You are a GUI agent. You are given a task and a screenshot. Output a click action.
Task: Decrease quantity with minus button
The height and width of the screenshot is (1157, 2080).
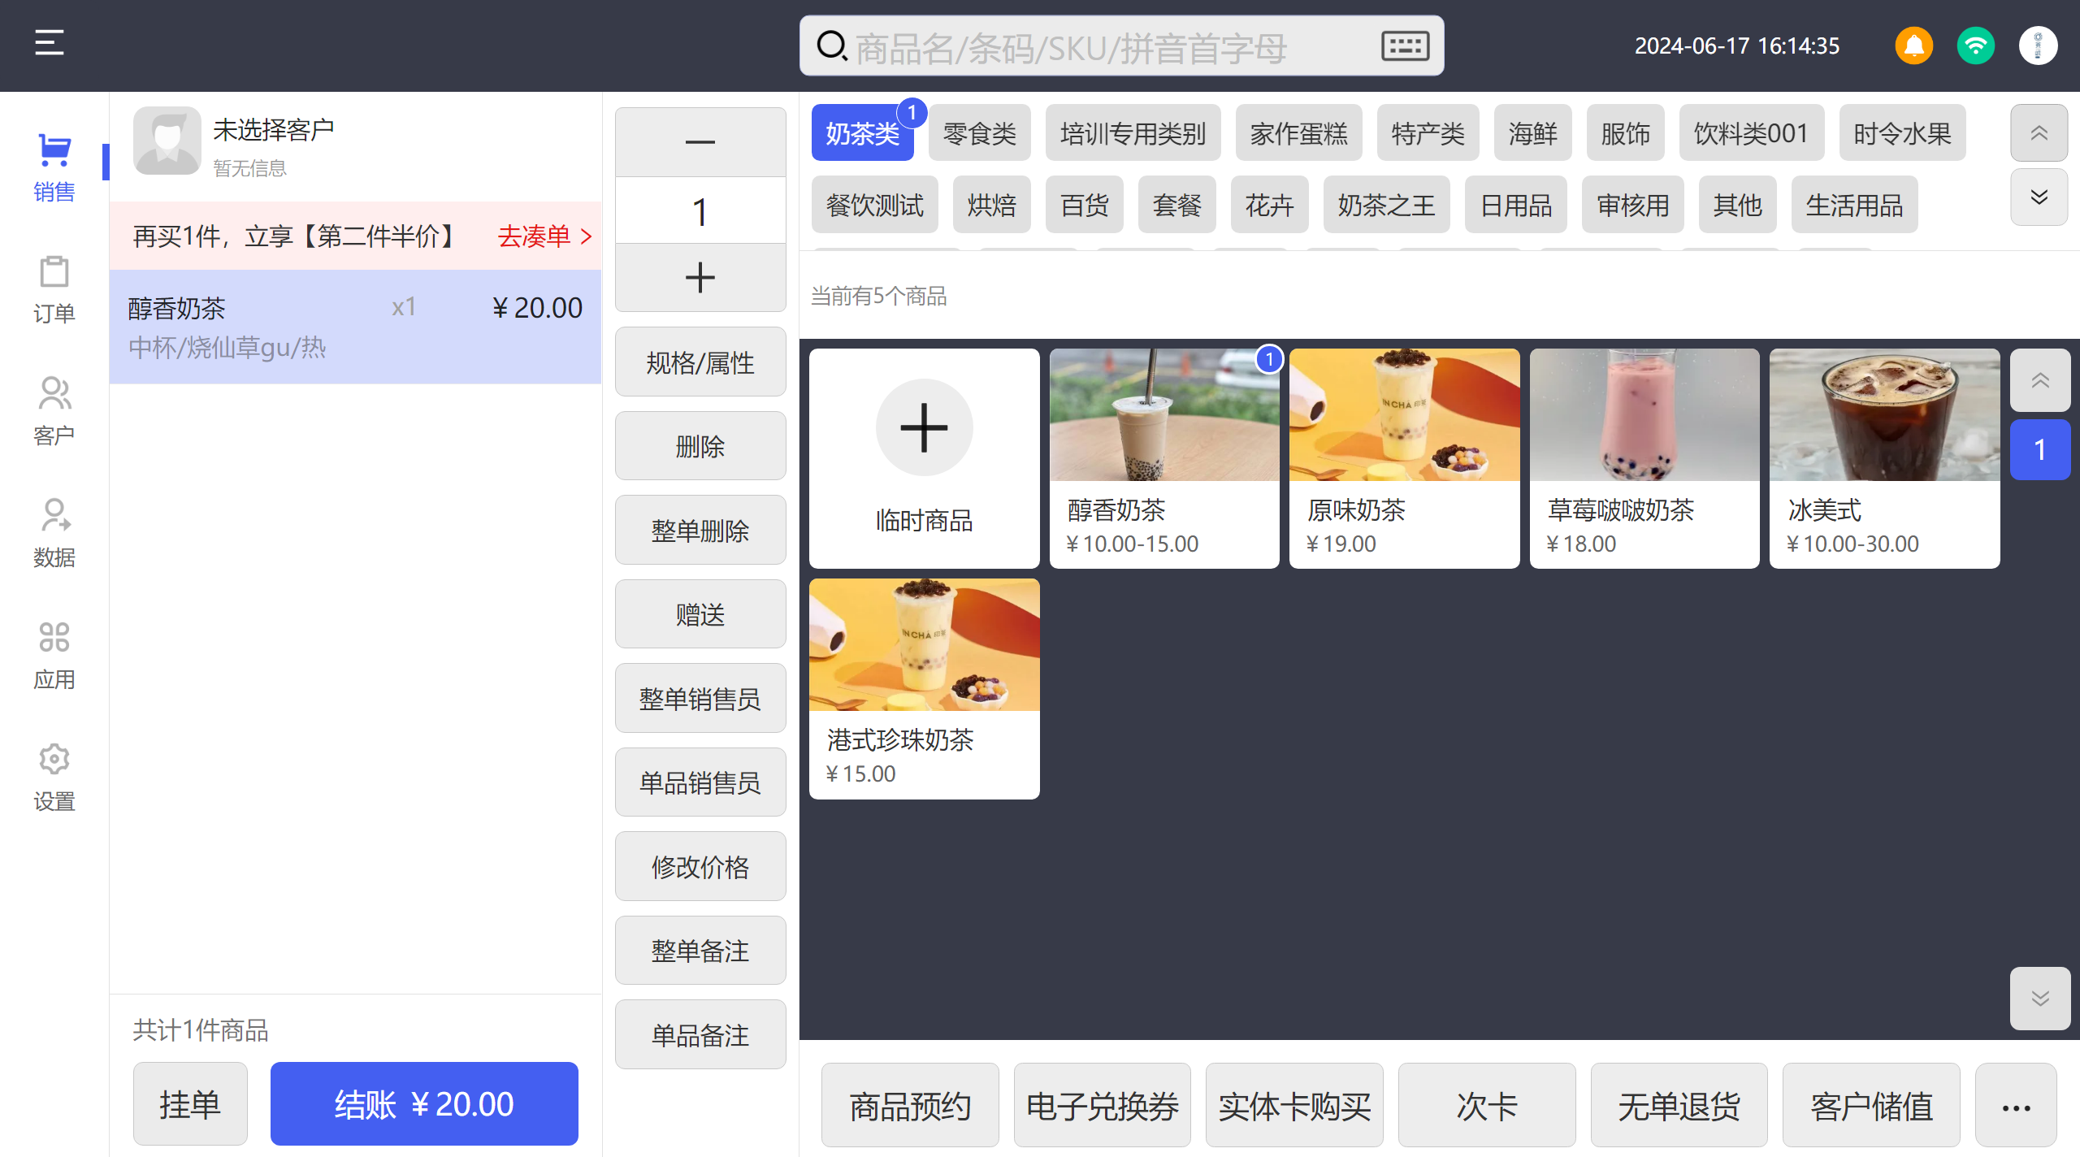click(x=700, y=142)
